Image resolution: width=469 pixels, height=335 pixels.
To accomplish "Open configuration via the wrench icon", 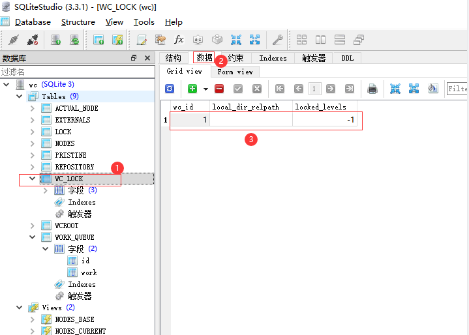I will pos(277,40).
